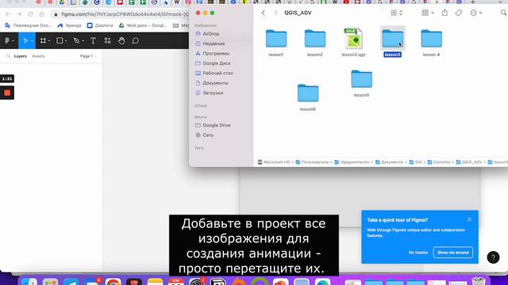Click the Finder search magnifier

coord(503,13)
